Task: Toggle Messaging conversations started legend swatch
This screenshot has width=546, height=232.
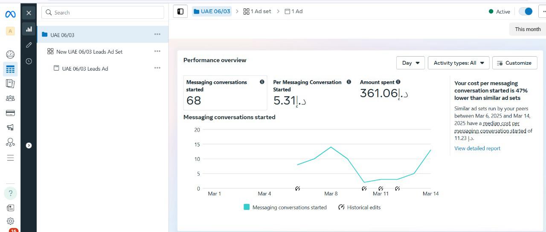Action: pos(247,207)
